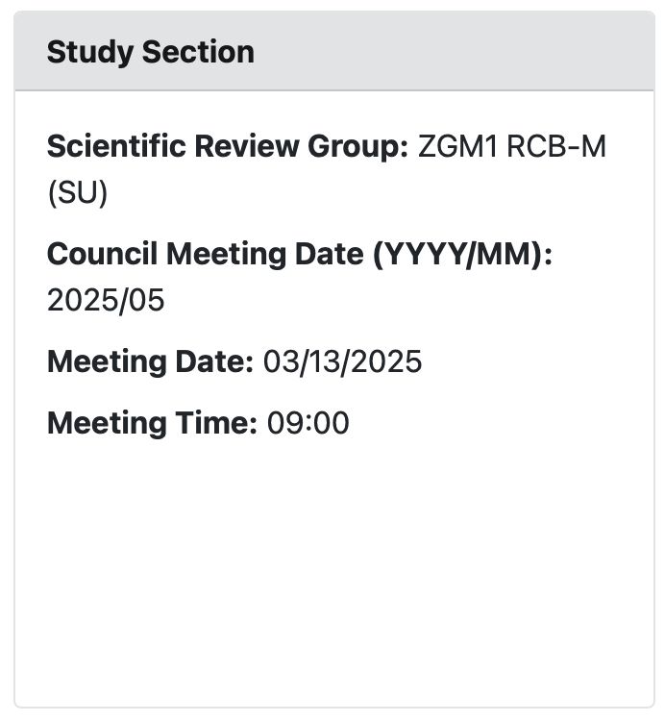Viewport: 665px width, 721px height.
Task: Click the (YYYY/MM) format hint
Action: tap(467, 255)
